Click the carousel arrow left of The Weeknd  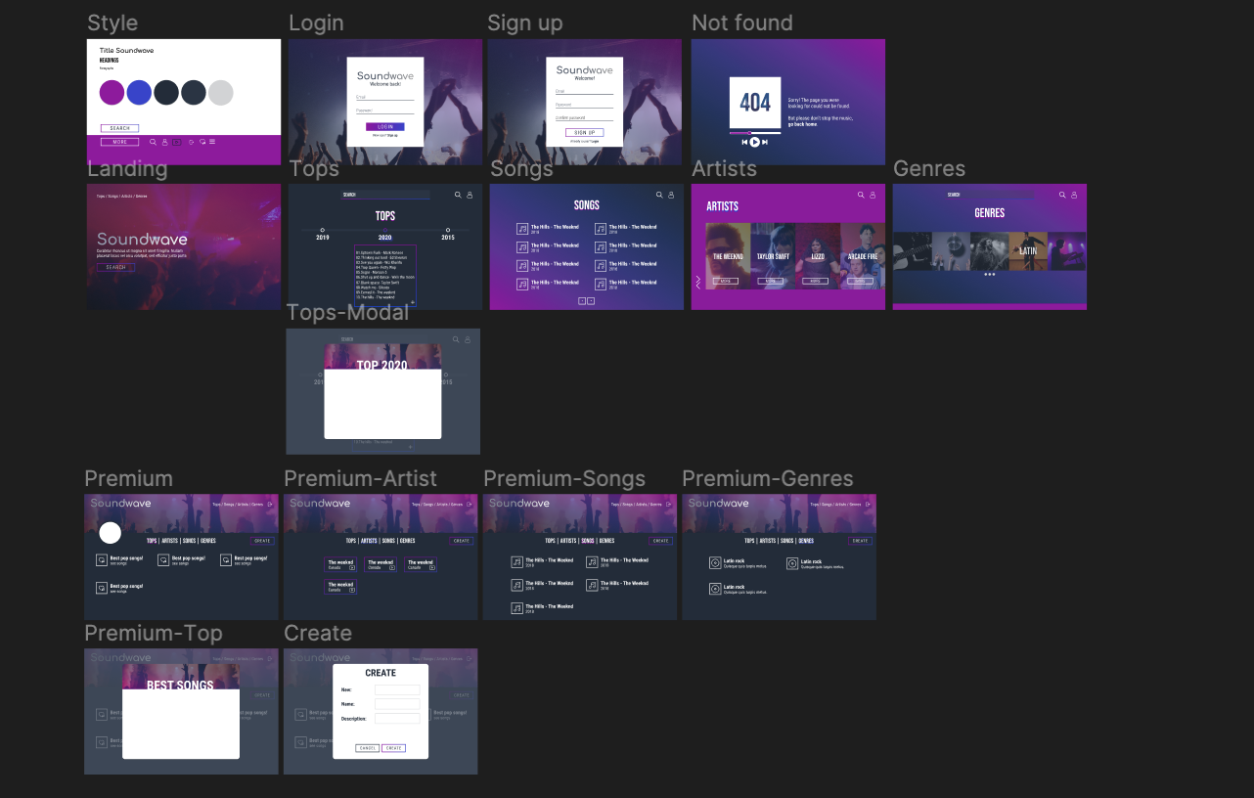click(697, 282)
